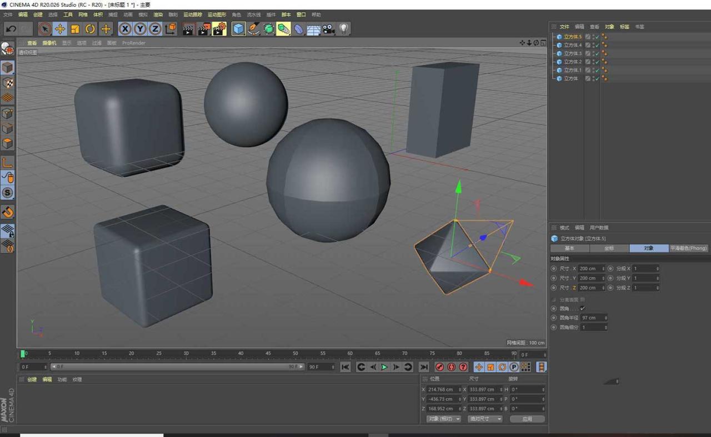Screen dimensions: 711x437
Task: Open the 对象 (相对) dropdown in coordinates panel
Action: 443,419
